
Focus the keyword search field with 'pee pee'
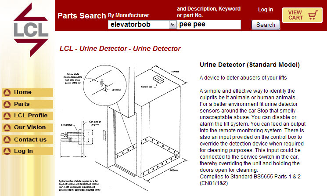[x=209, y=25]
